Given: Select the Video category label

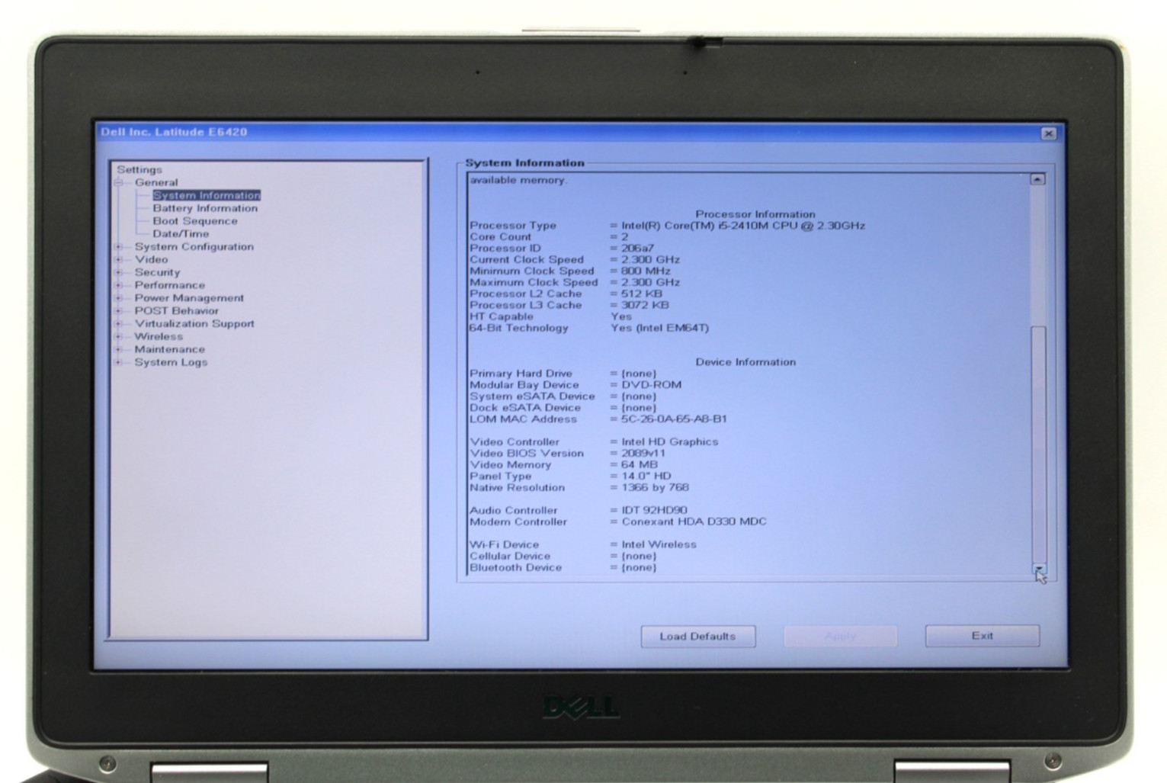Looking at the screenshot, I should (151, 260).
